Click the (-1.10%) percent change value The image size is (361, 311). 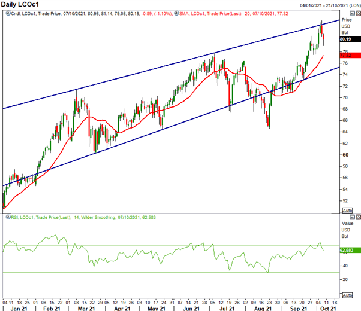click(x=163, y=14)
